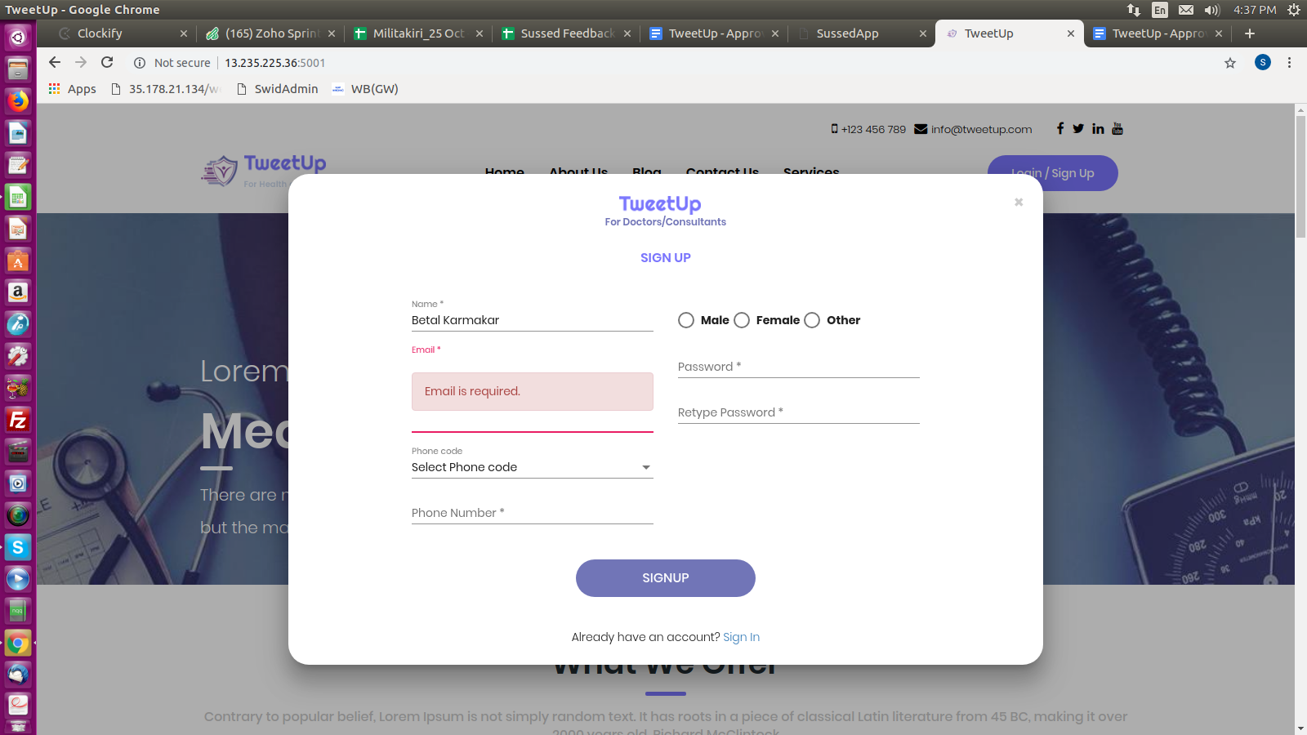
Task: Click the envelope icon beside info@tweetup.com
Action: [921, 129]
